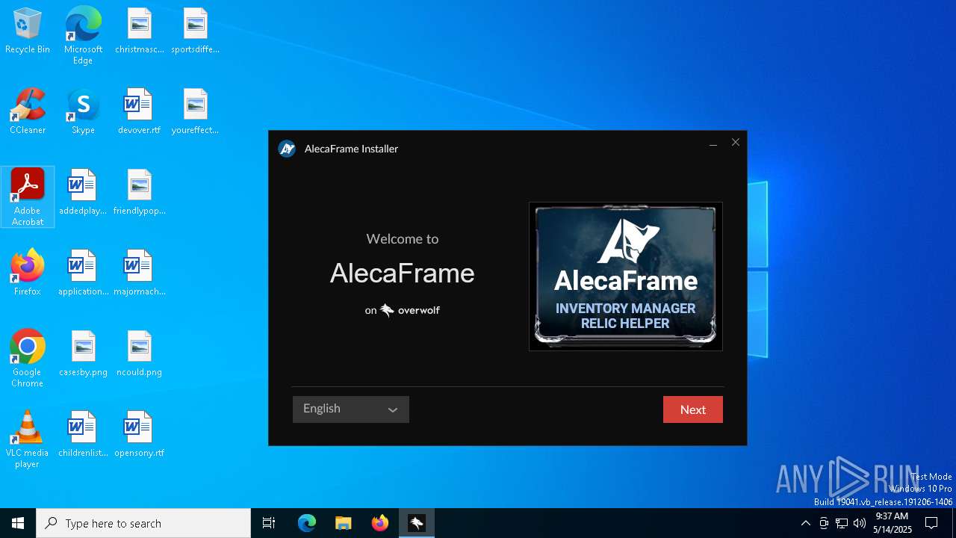The image size is (956, 538).
Task: Select the ncould.png file icon
Action: pyautogui.click(x=140, y=354)
